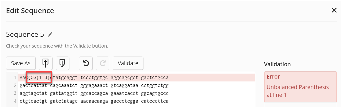Screen dimensions: 342x108
Task: Click into sequence line 3 starting aggtagctat
Action: 94,93
